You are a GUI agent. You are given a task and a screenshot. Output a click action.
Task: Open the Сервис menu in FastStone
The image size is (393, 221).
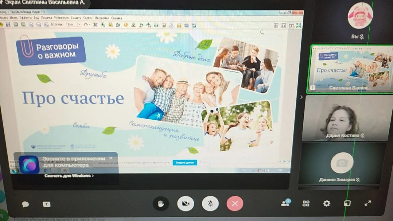tap(88, 18)
